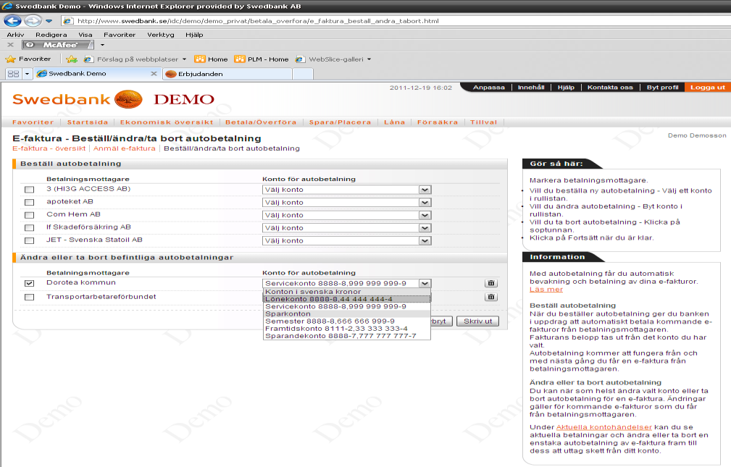The width and height of the screenshot is (731, 467).
Task: Follow the Läs mer link
Action: pyautogui.click(x=546, y=290)
